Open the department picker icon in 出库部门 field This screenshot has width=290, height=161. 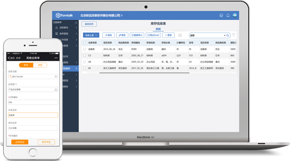tap(56, 89)
